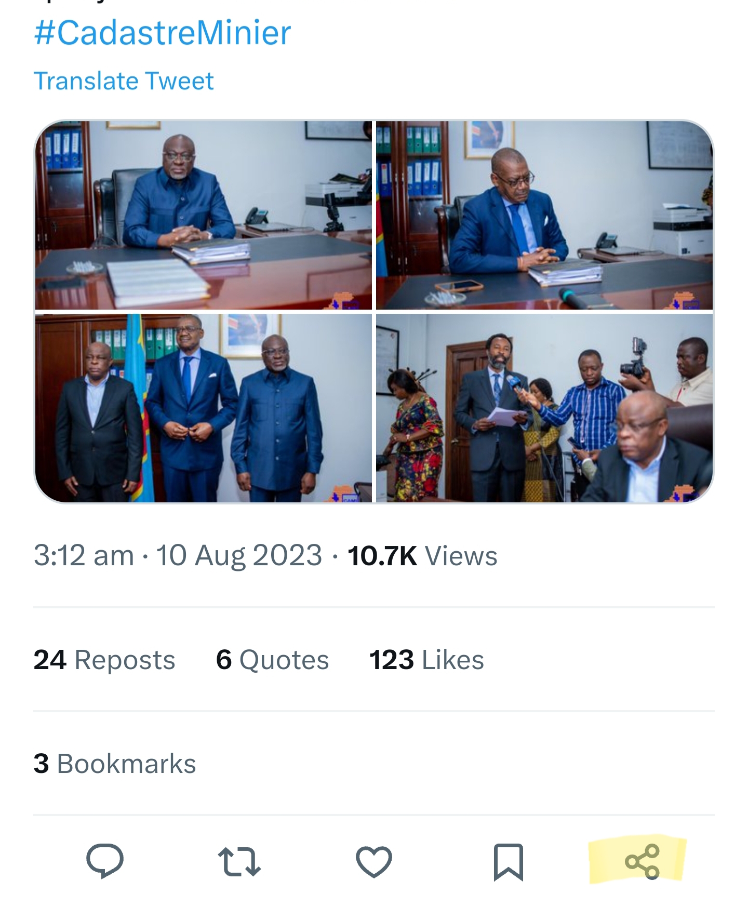Open the group photo of three men standing
Image resolution: width=748 pixels, height=907 pixels.
pyautogui.click(x=204, y=408)
